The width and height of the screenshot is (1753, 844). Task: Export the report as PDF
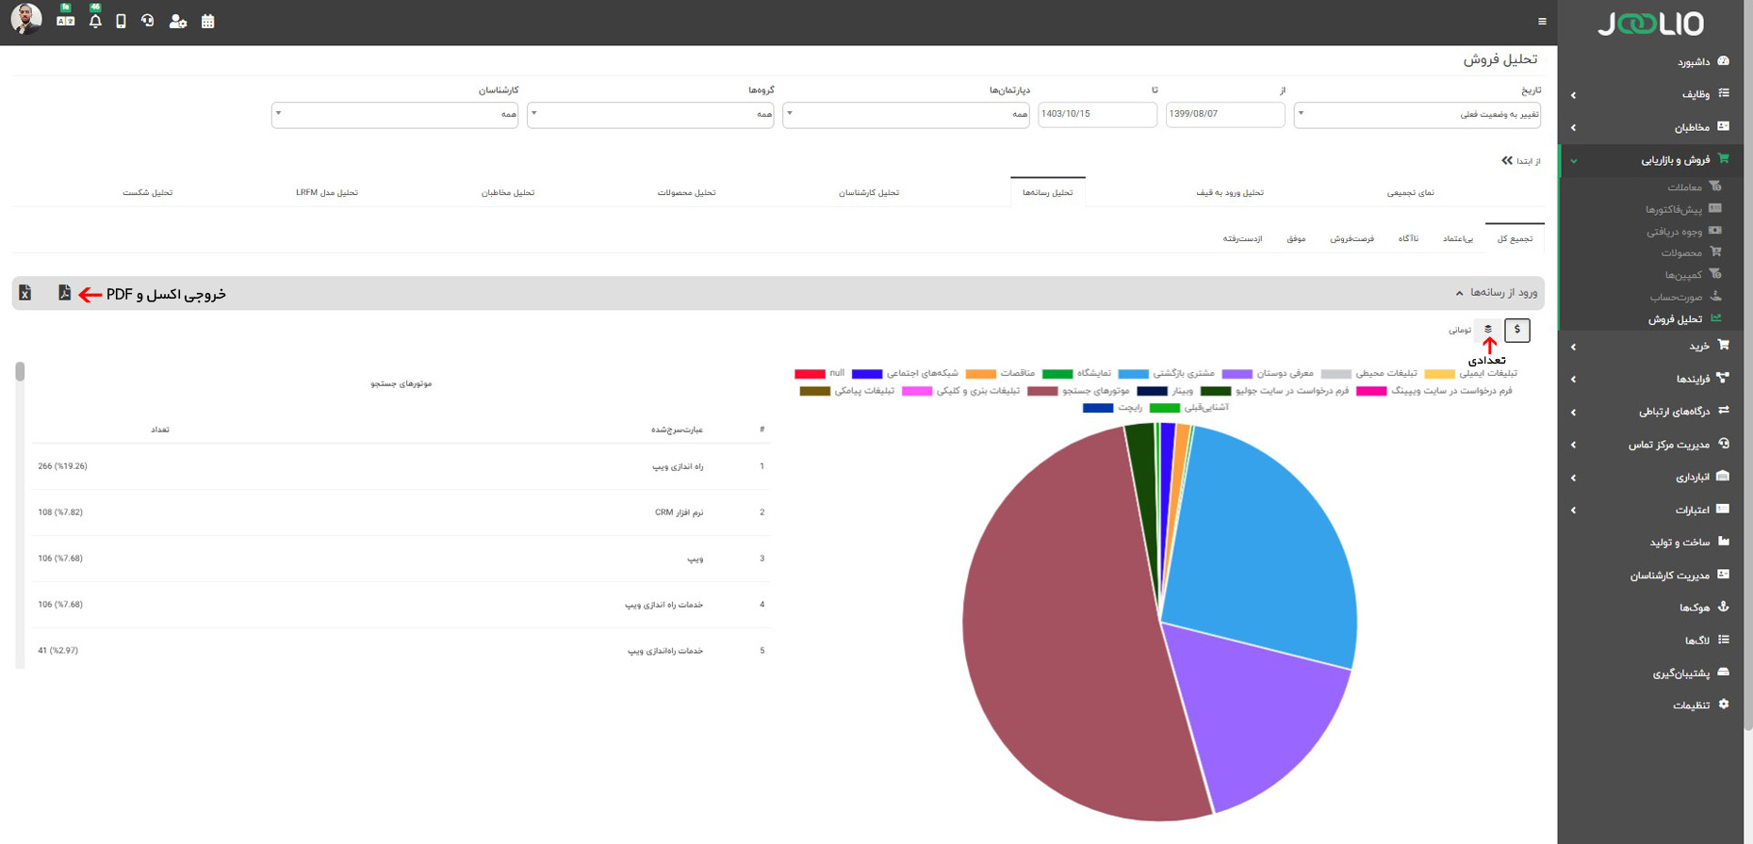pos(64,293)
